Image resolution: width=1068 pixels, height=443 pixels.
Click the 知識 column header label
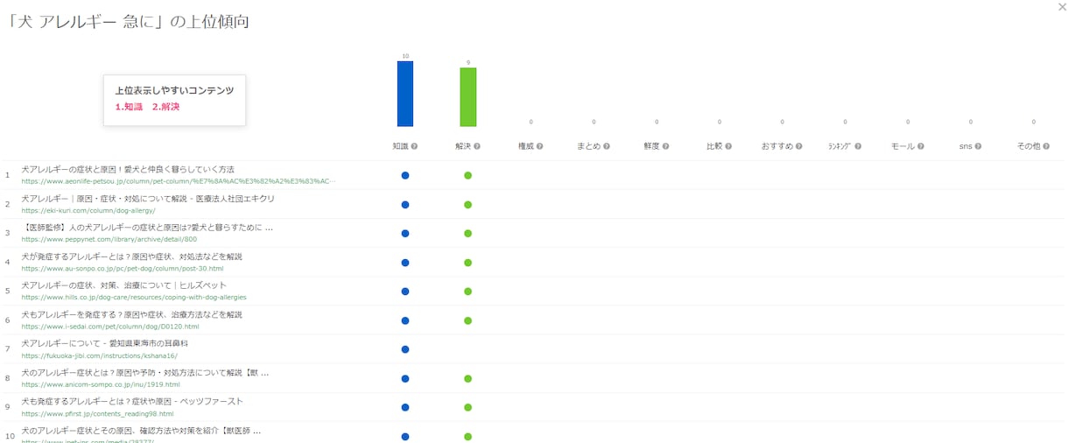[400, 146]
